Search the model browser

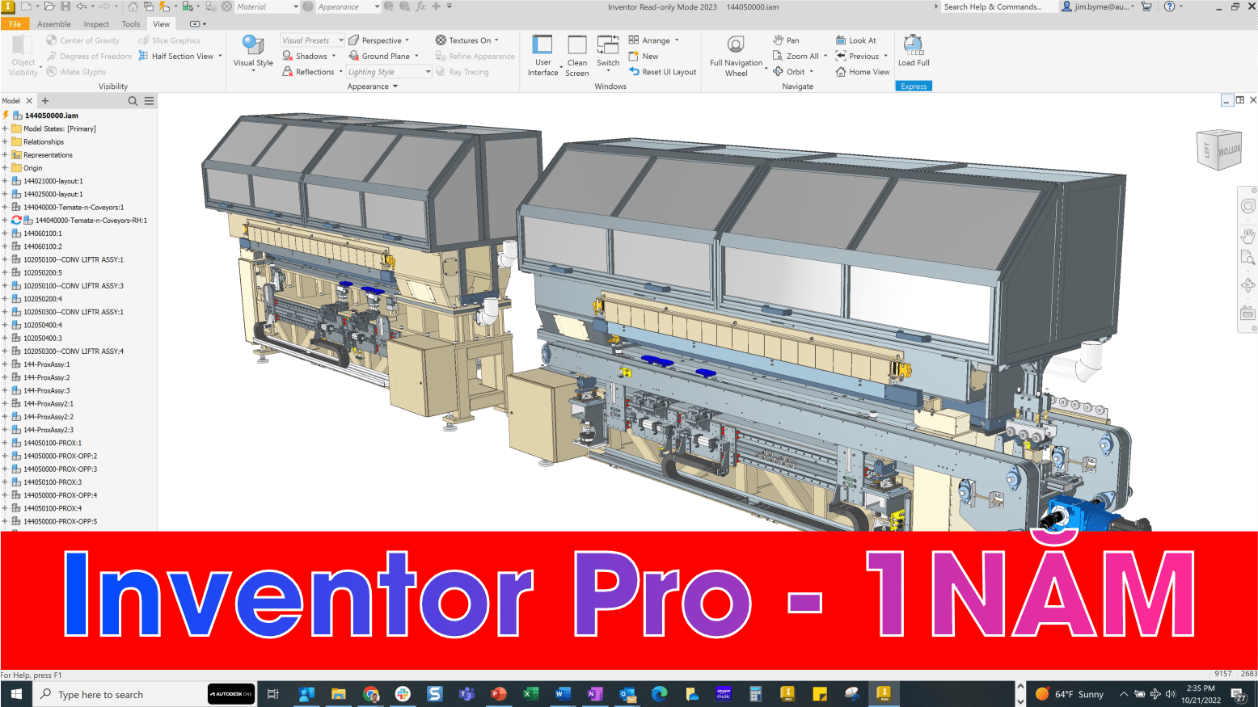133,101
